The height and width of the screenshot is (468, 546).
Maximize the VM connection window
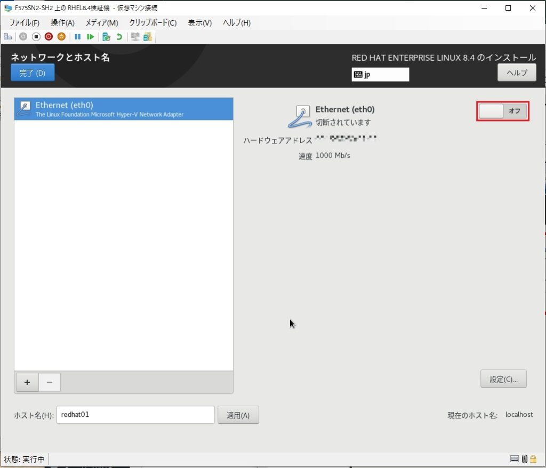pyautogui.click(x=508, y=8)
